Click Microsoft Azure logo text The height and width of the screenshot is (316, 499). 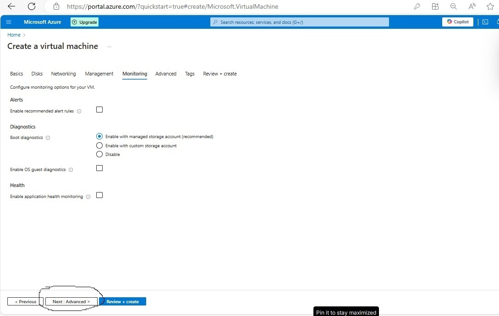coord(42,22)
